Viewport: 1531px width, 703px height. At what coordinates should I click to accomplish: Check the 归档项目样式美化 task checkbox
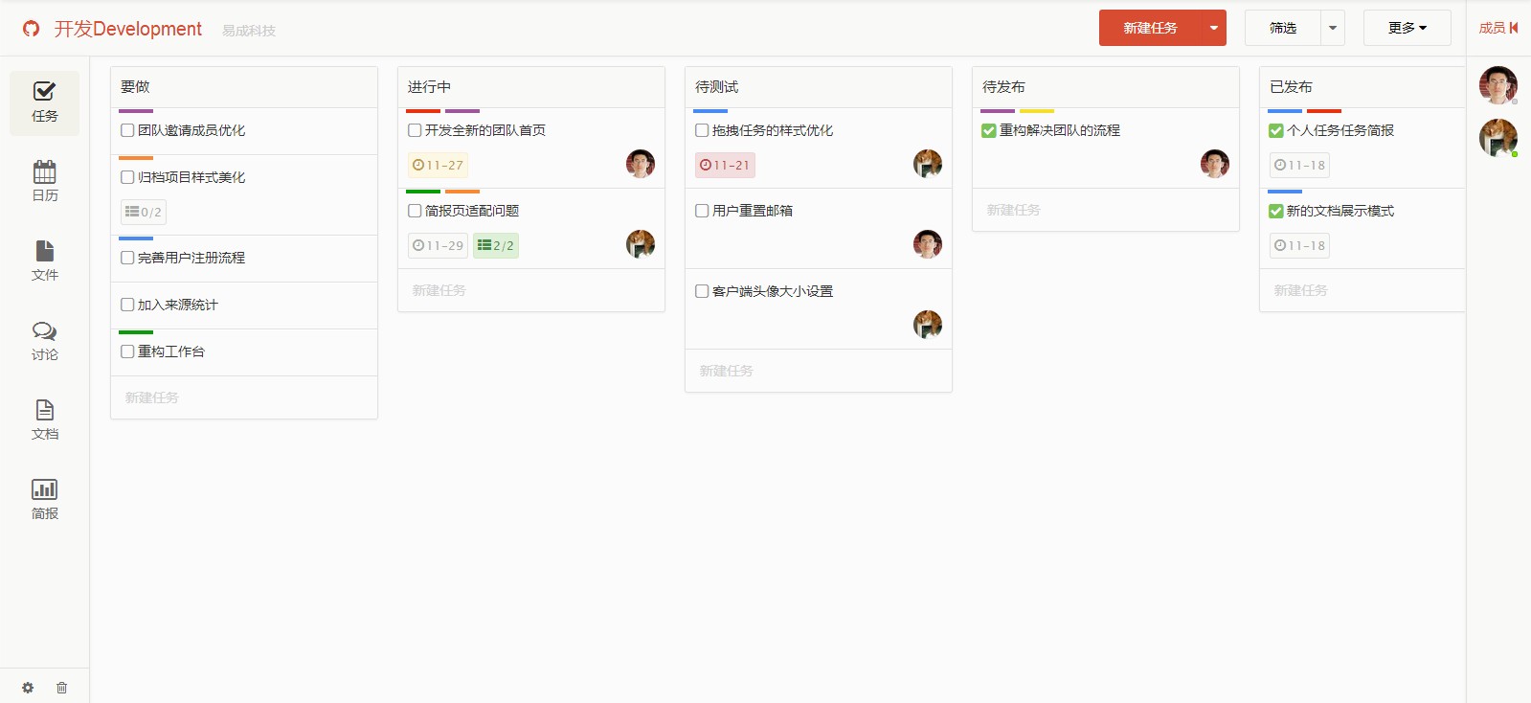(x=127, y=177)
